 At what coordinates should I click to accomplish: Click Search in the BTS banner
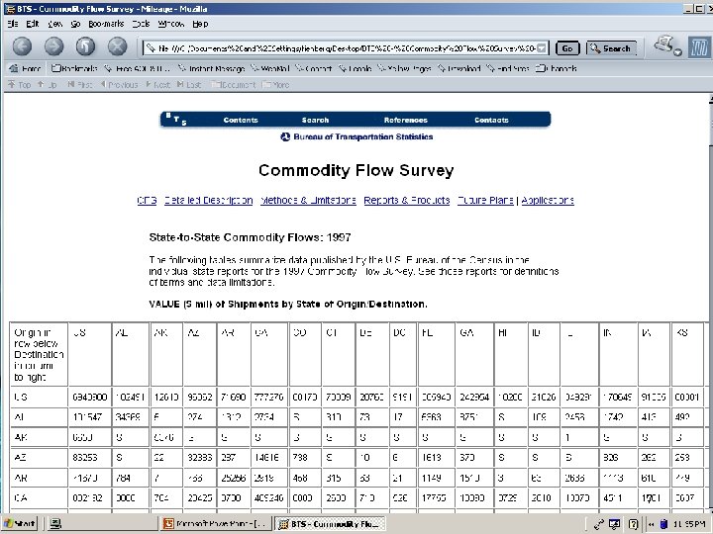(315, 120)
